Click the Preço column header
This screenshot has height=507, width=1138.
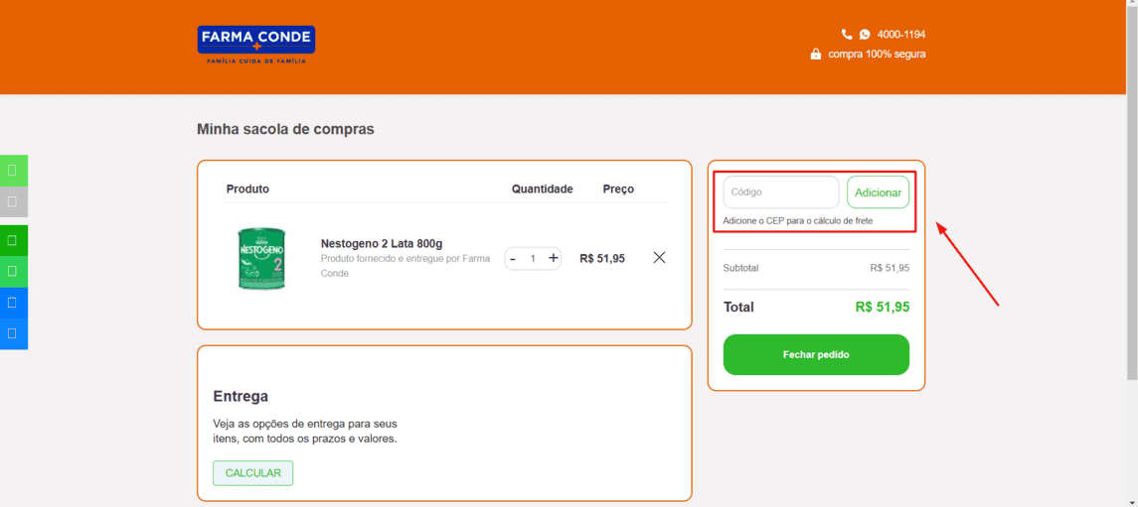pos(618,190)
